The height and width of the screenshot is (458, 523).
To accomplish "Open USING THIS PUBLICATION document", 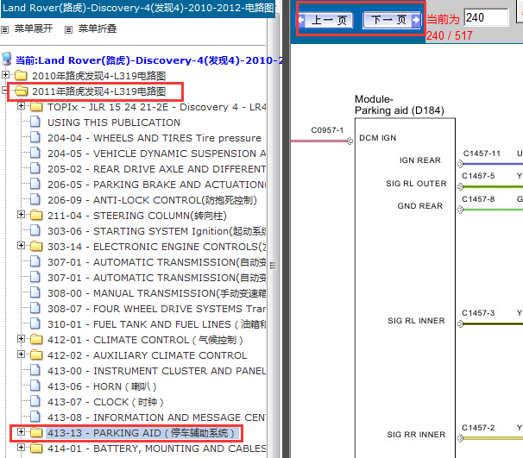I will tap(114, 122).
